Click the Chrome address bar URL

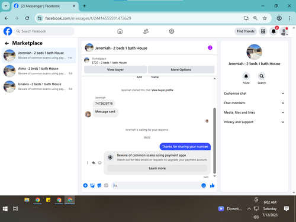coord(88,18)
